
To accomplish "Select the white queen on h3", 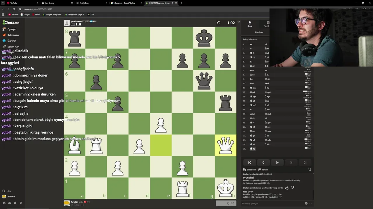I will (x=226, y=145).
